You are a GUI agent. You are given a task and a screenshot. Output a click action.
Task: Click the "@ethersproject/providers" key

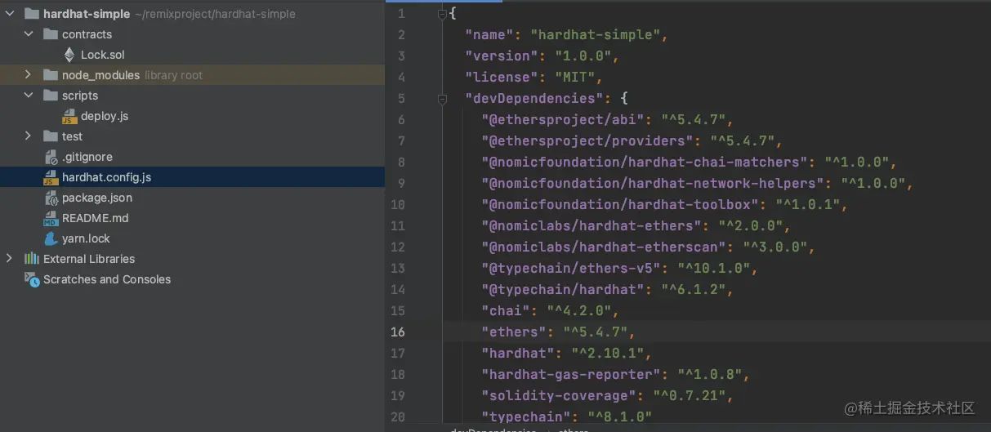[x=587, y=140]
